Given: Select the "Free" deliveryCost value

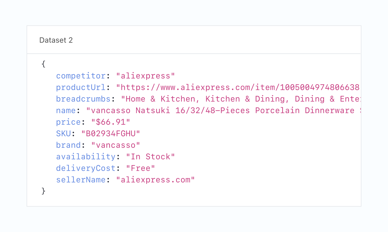Looking at the screenshot, I should point(141,168).
